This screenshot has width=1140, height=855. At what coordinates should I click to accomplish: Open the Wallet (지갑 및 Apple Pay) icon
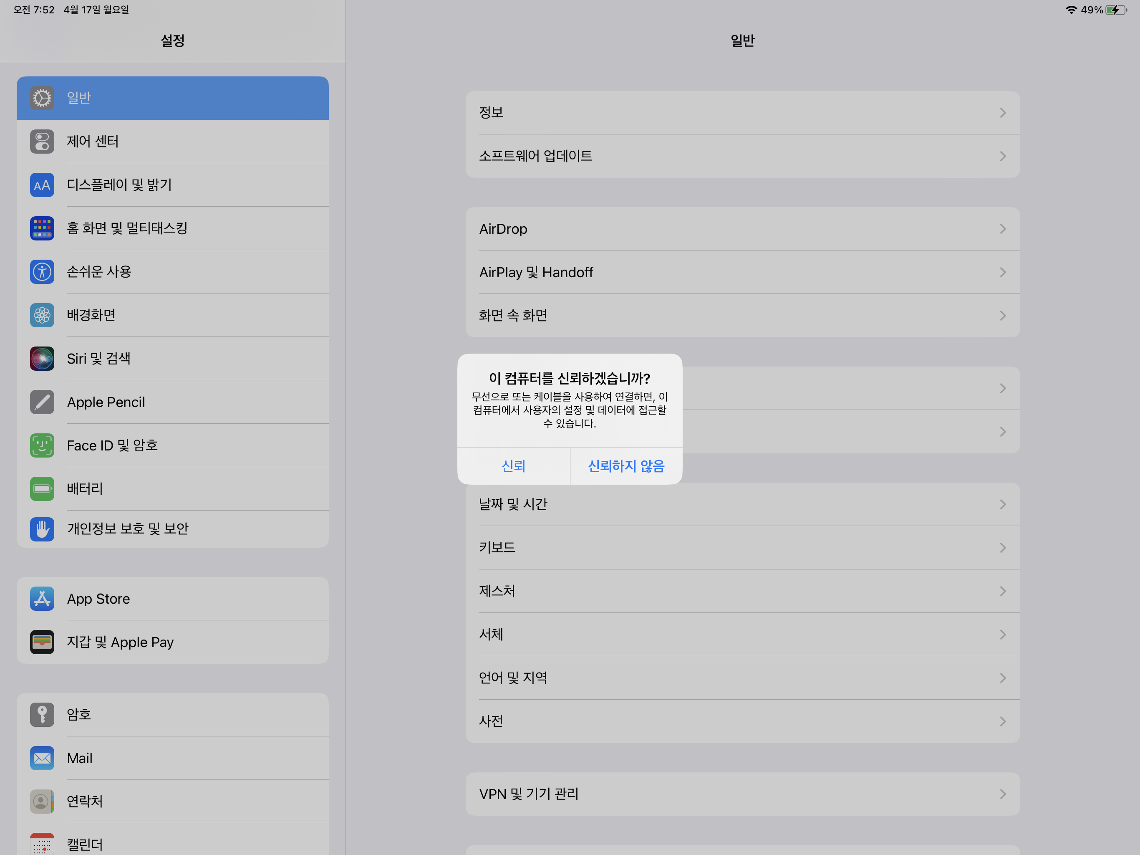click(x=42, y=642)
